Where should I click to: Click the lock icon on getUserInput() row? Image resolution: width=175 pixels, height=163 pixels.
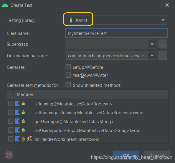point(23,121)
